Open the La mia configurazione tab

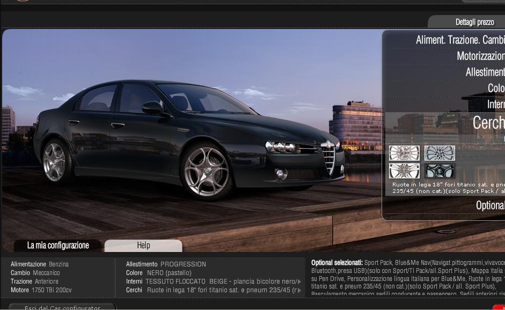tap(58, 246)
